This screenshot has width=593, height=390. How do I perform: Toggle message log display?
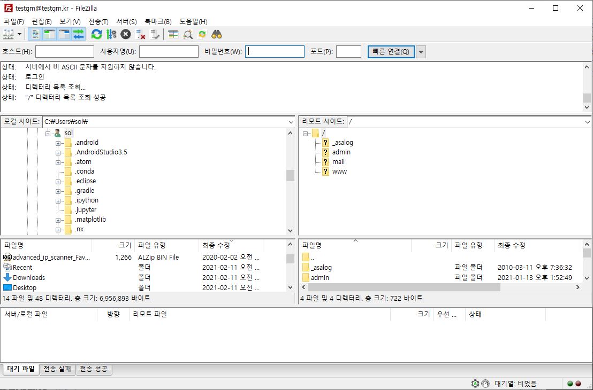click(x=35, y=34)
